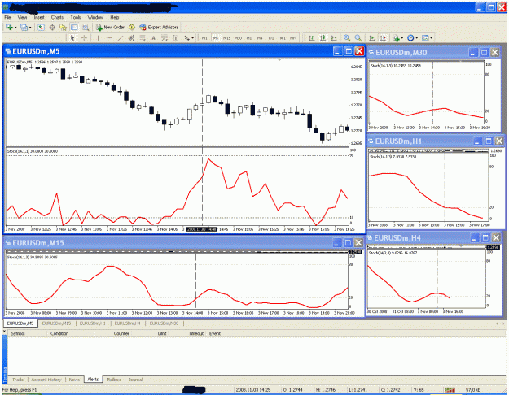Toggle M1 timeframe button
Screen dimensions: 509x395
204,38
